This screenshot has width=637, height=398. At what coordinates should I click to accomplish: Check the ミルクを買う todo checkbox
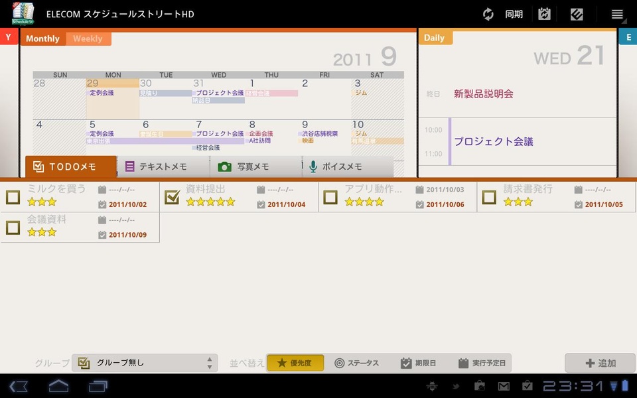[x=13, y=198]
